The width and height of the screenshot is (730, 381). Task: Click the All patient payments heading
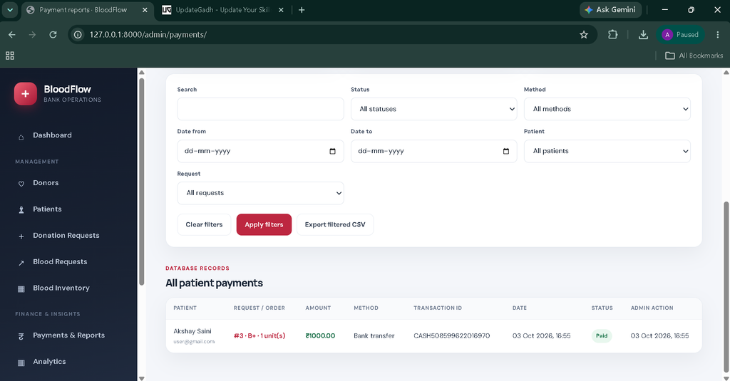point(214,283)
